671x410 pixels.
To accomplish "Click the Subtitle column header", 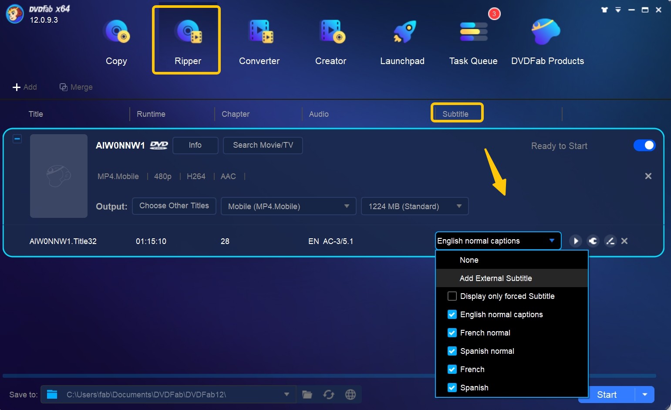I will [x=455, y=114].
